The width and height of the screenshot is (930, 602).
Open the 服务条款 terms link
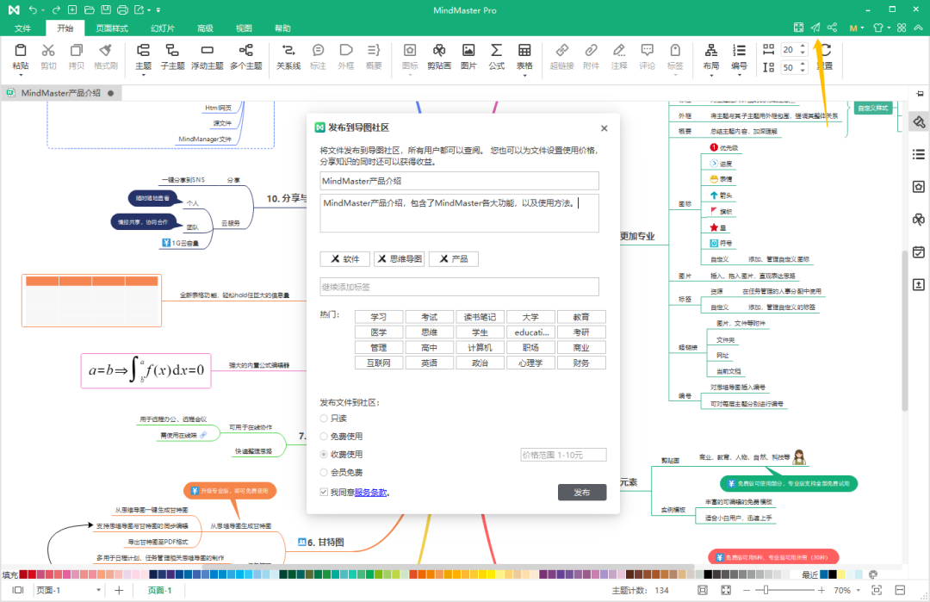pos(370,493)
